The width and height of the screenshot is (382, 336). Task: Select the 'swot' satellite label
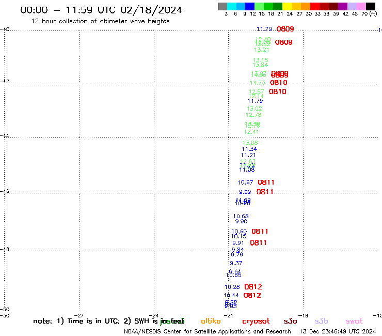pyautogui.click(x=354, y=321)
